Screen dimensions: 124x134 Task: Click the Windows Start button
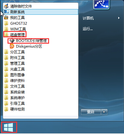[8, 127]
